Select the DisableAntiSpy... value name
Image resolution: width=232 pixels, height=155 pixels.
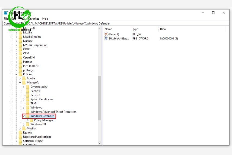pyautogui.click(x=119, y=39)
